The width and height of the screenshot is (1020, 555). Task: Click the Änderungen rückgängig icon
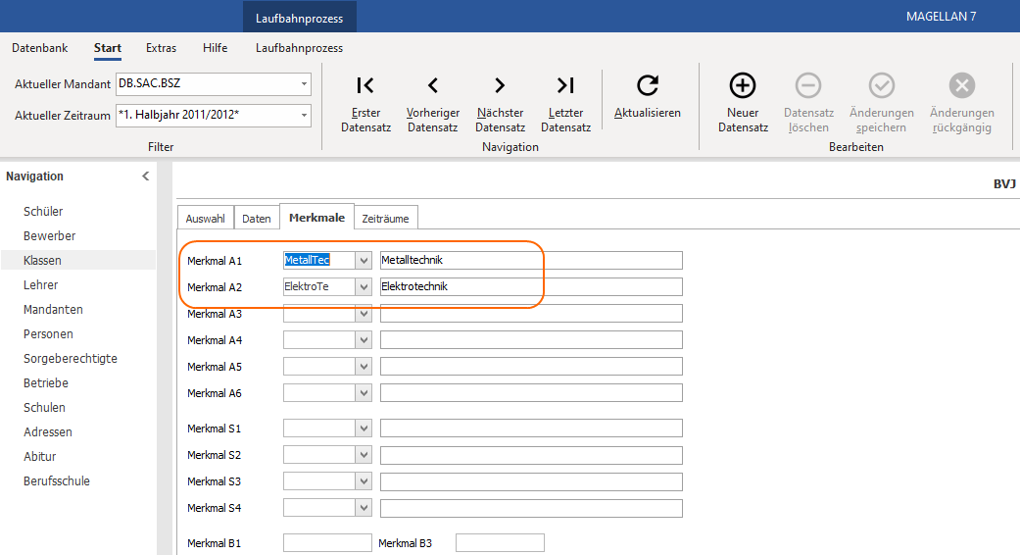pyautogui.click(x=961, y=85)
